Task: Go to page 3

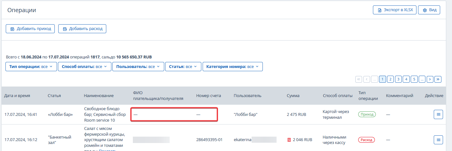Action: [x=398, y=79]
